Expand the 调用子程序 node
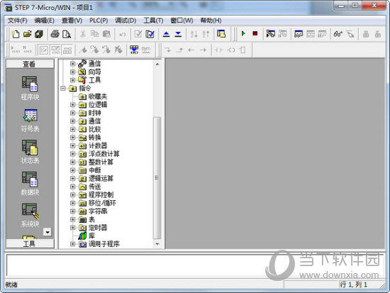Viewport: 390px width, 293px height. (x=72, y=244)
